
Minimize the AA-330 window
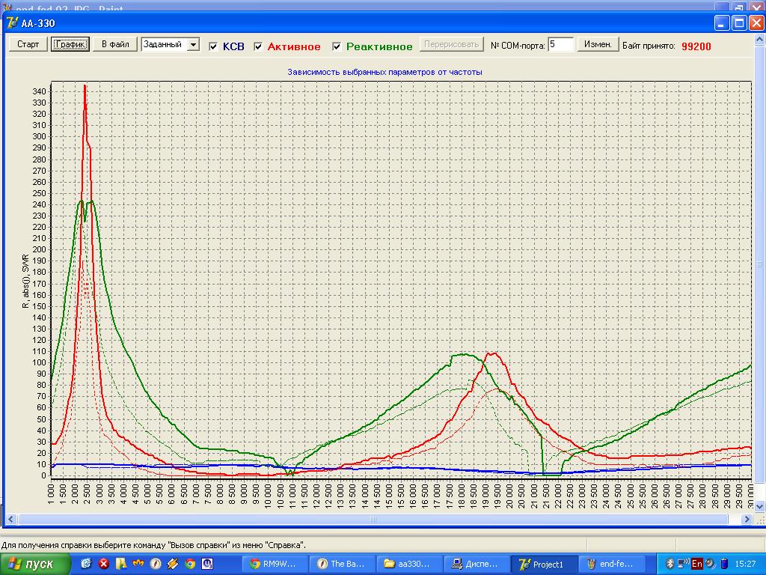(722, 23)
